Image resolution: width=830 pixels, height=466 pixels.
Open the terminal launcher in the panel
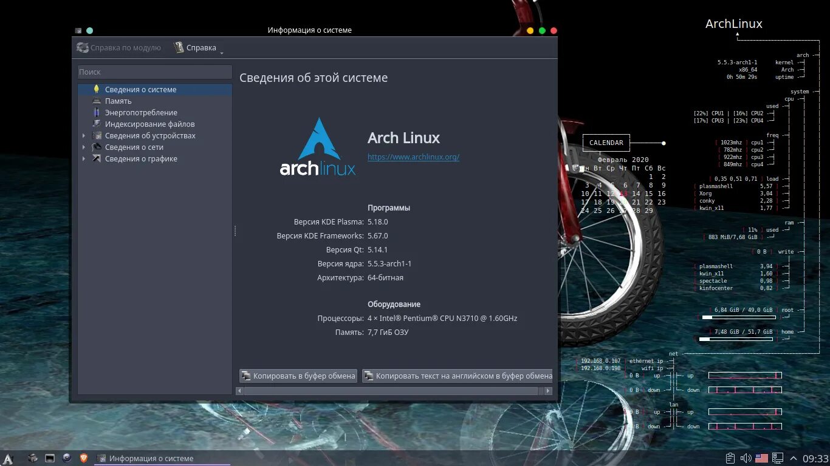tap(50, 458)
